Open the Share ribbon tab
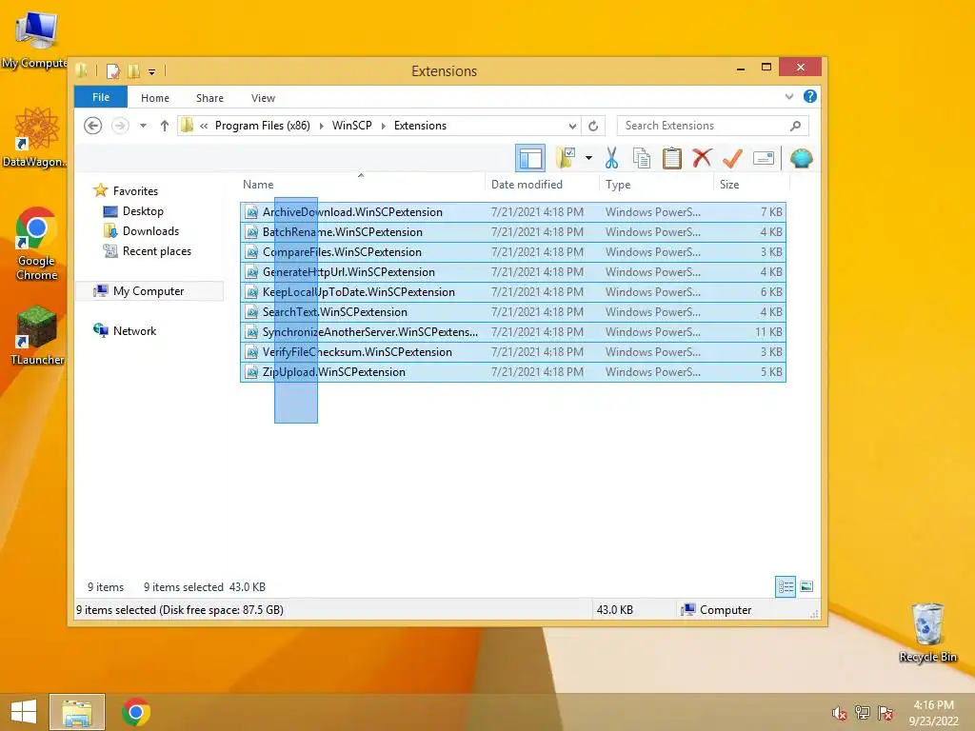The image size is (975, 731). 209,98
